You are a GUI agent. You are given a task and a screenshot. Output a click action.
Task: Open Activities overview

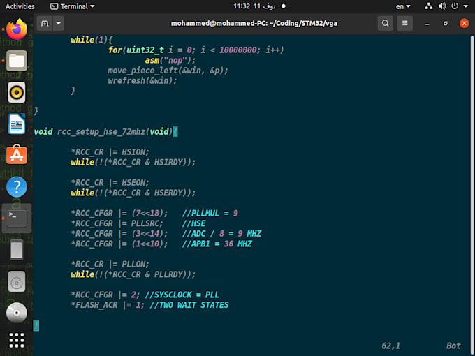[x=20, y=6]
